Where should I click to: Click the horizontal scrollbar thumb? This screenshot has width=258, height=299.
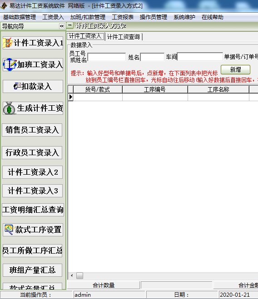coord(79,275)
